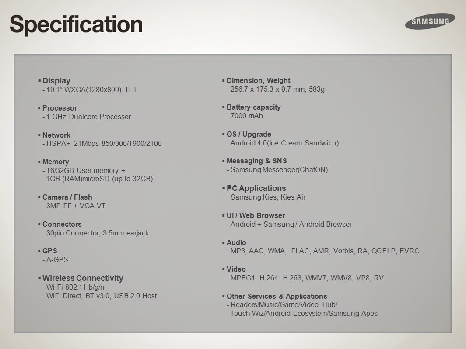Click the text "30pin Connector, 3.5mm earjack"

[98, 233]
